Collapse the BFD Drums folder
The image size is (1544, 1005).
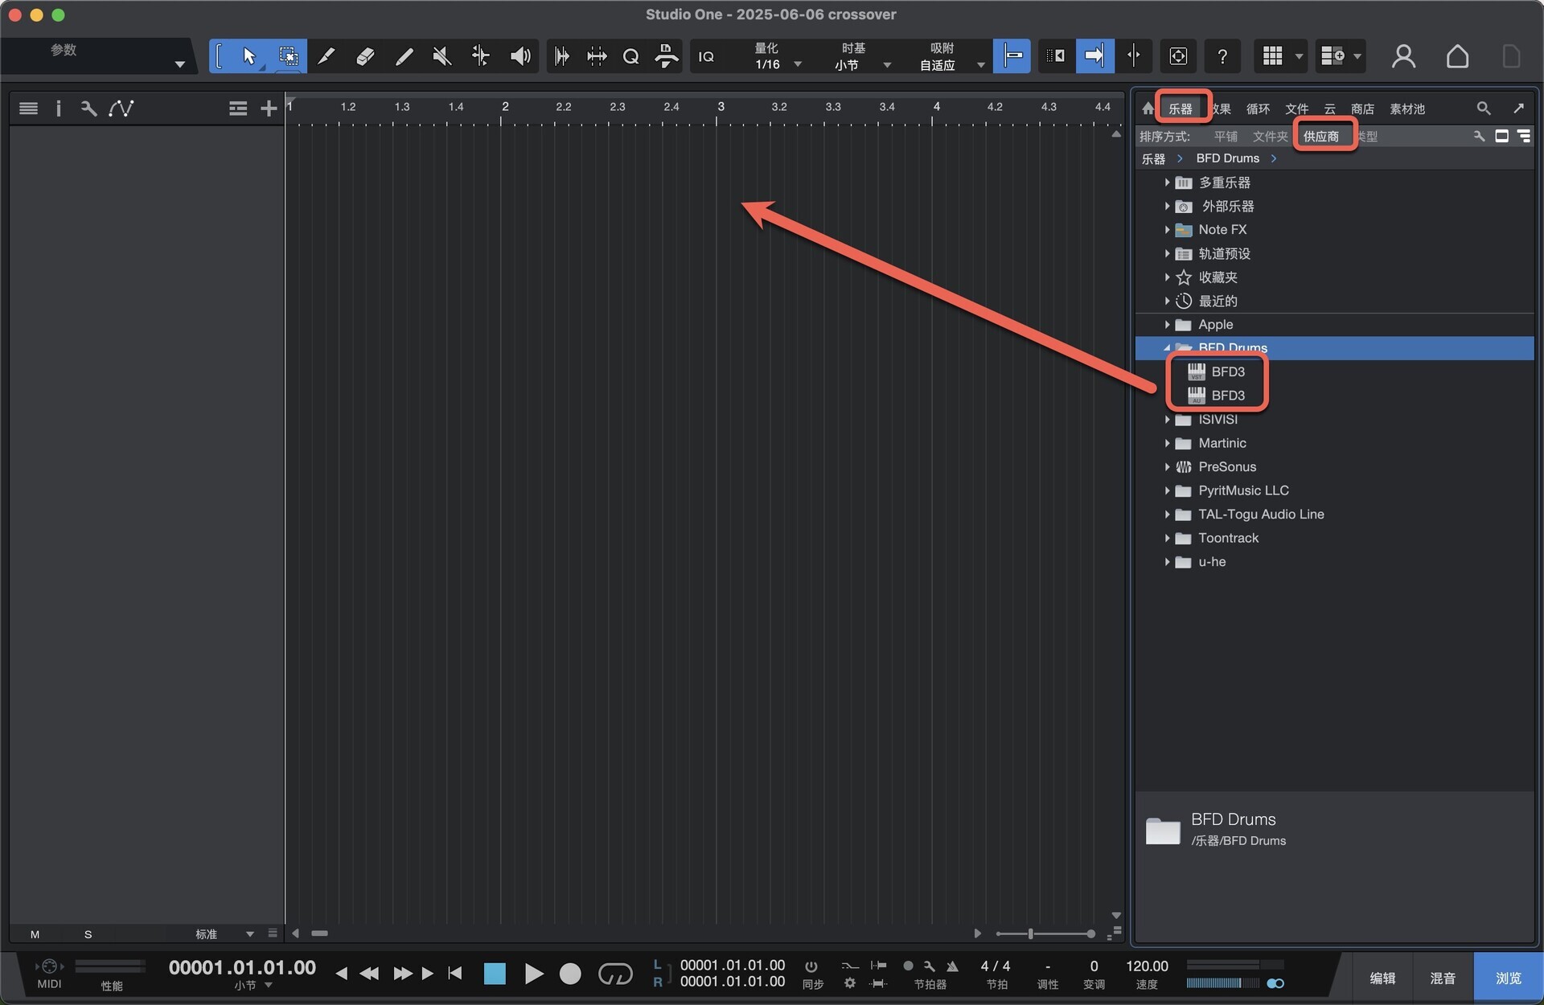pyautogui.click(x=1167, y=347)
